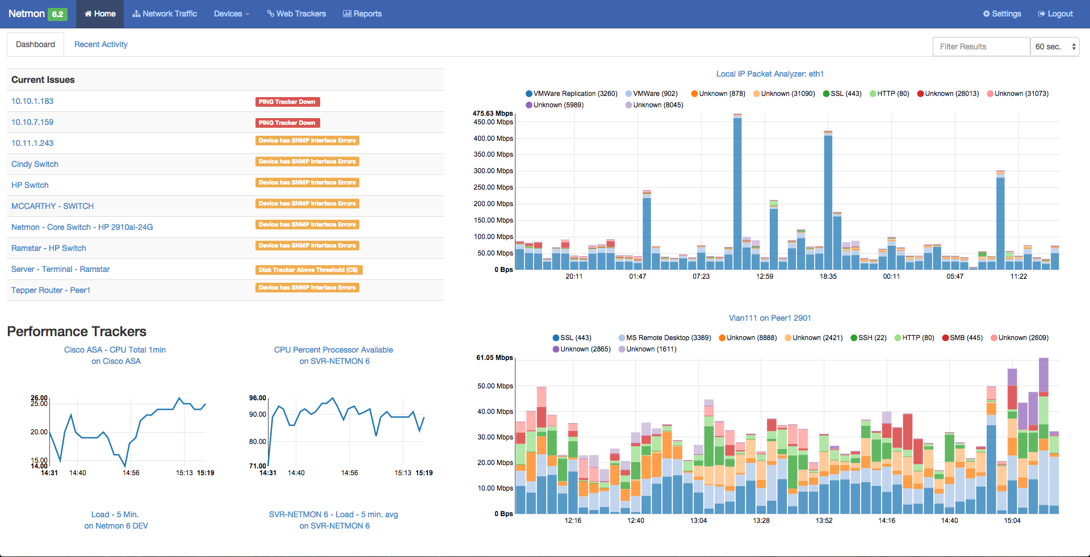This screenshot has height=557, width=1090.
Task: Open MCCARTHY - SWITCH device
Action: point(53,206)
